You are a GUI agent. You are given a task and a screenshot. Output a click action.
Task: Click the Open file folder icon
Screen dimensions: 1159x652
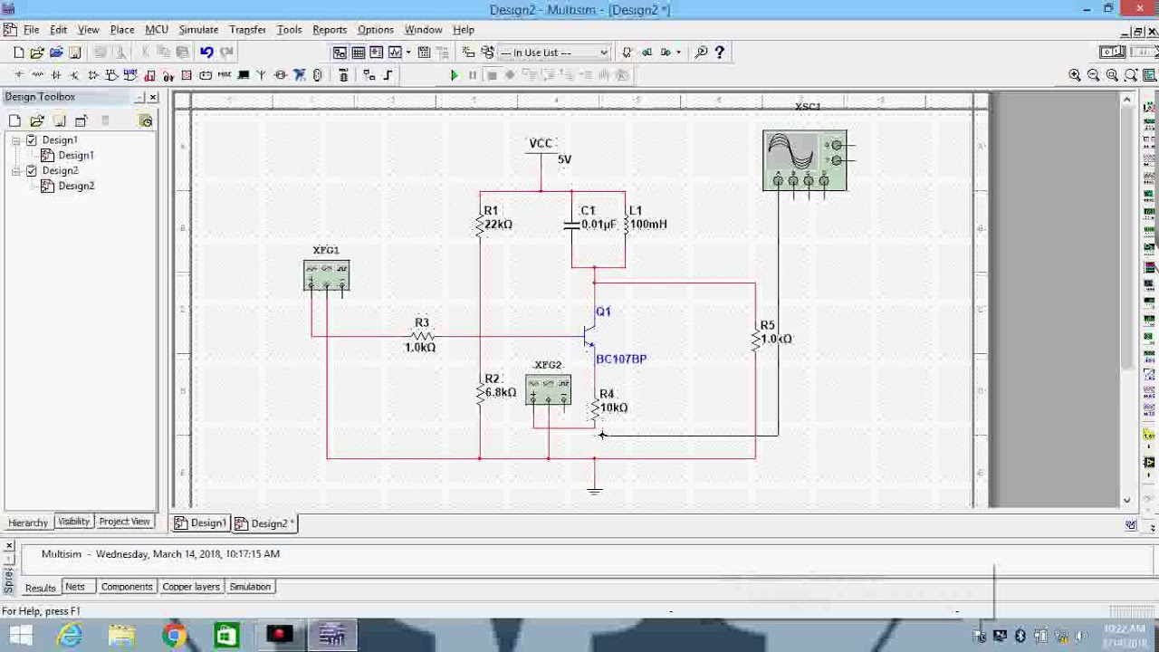(37, 53)
